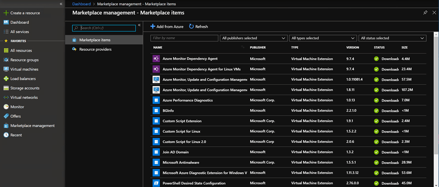Click version 1.8.11 cell
This screenshot has height=187, width=439.
[x=350, y=90]
